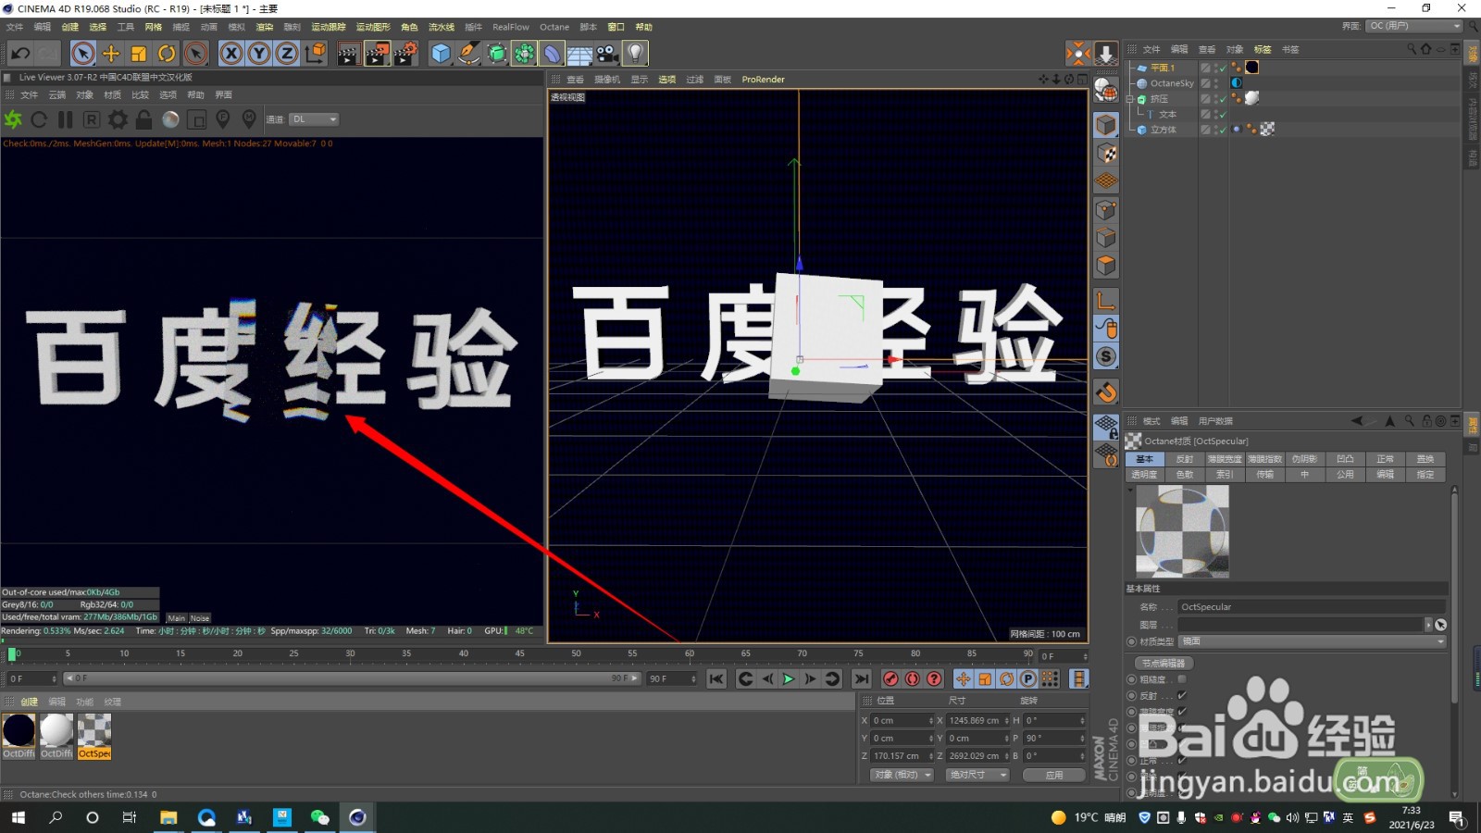Click the 名称 OctSpecular name field
The image size is (1481, 833).
tap(1312, 607)
